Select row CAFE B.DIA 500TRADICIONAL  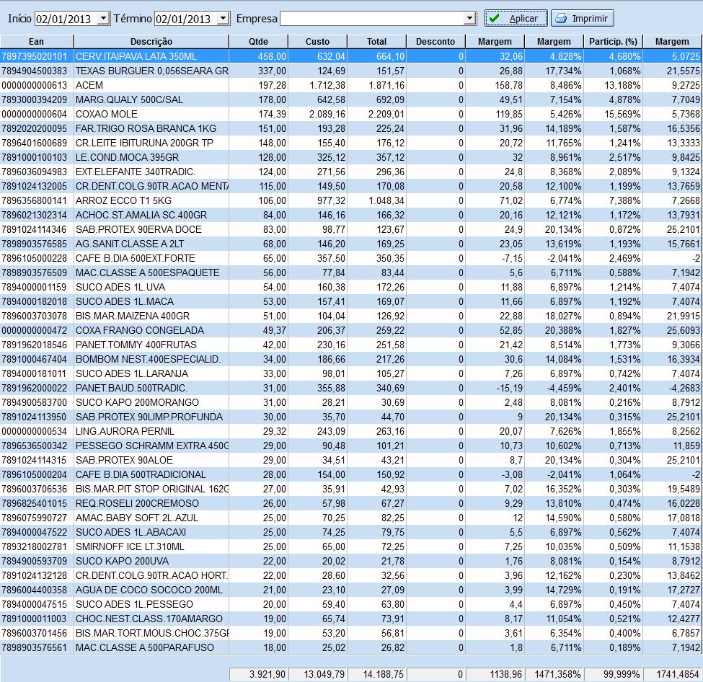point(350,474)
